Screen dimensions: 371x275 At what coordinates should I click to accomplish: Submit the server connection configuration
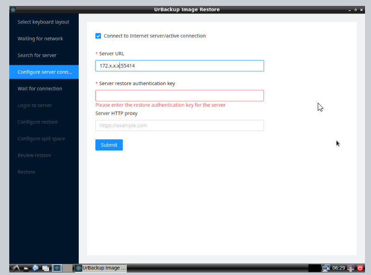point(109,145)
